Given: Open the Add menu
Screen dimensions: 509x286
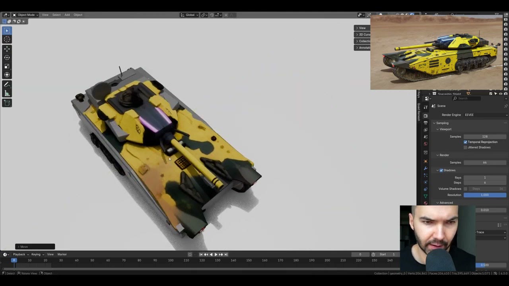Looking at the screenshot, I should pos(67,15).
